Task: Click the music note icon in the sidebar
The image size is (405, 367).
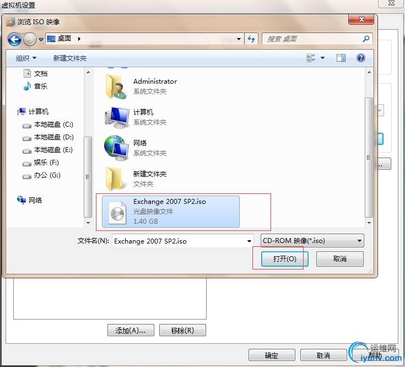Action: [27, 86]
